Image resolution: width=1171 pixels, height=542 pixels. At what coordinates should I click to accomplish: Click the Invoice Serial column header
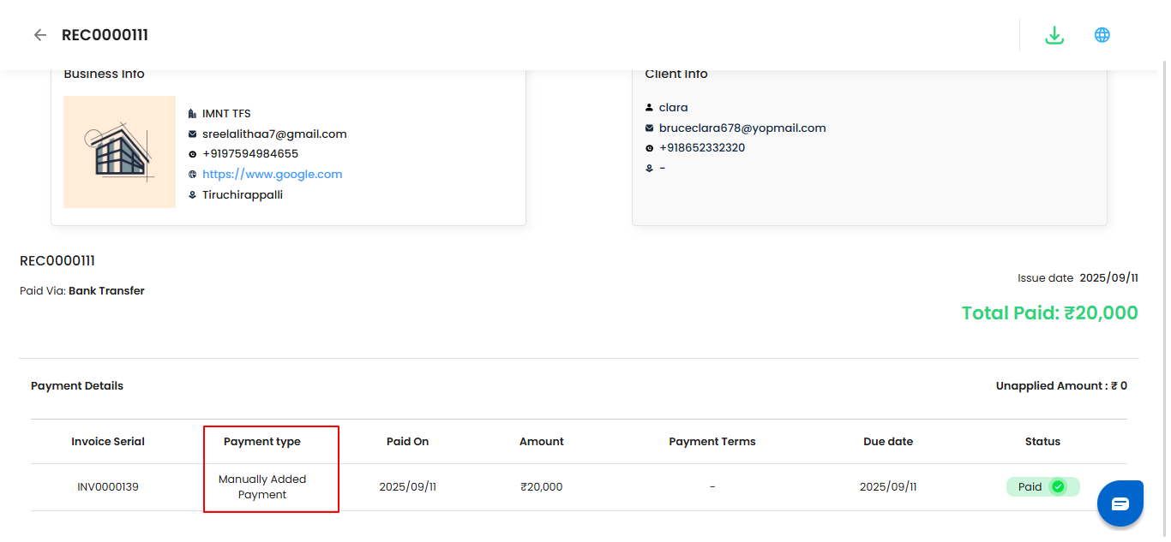pos(108,442)
